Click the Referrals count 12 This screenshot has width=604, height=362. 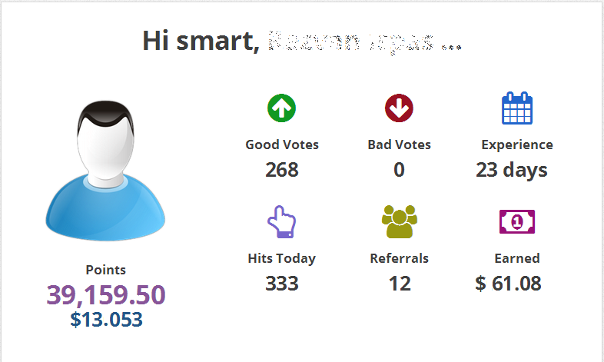399,284
